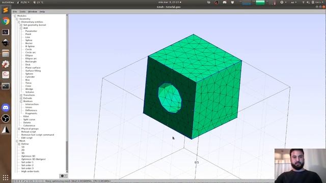Expand the Transform node
Image resolution: width=326 pixels, height=183 pixels.
point(21,95)
